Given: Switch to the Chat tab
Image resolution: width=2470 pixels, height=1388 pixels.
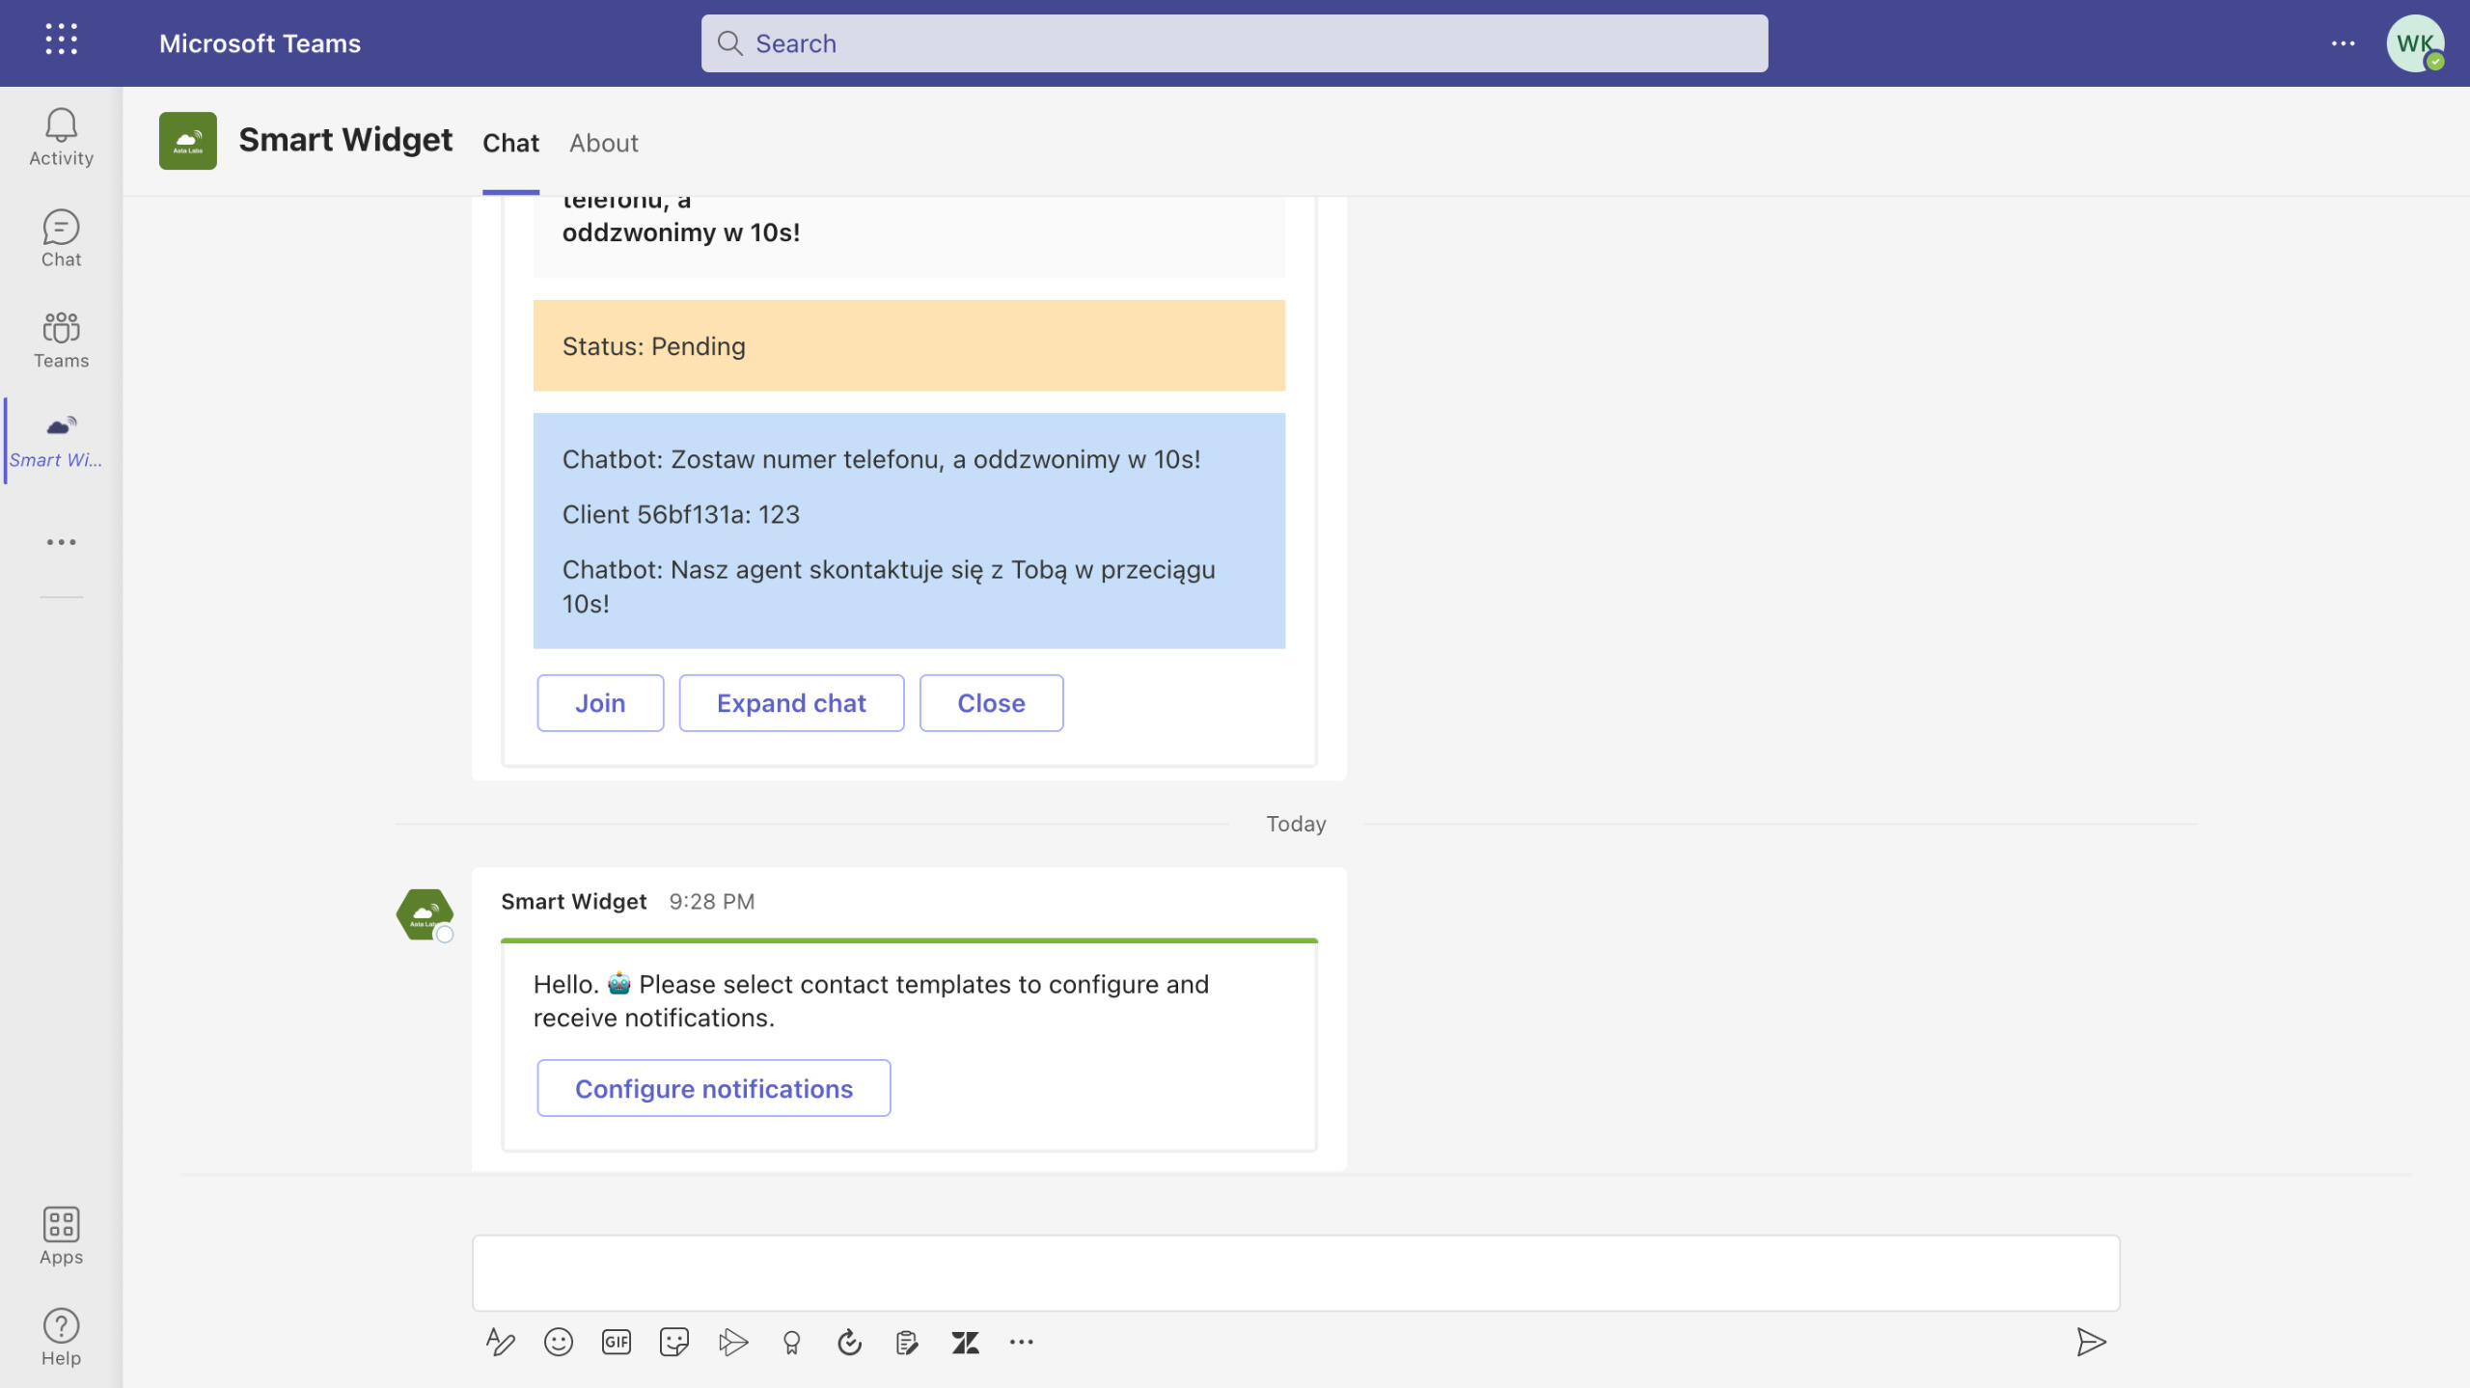Looking at the screenshot, I should tap(510, 143).
